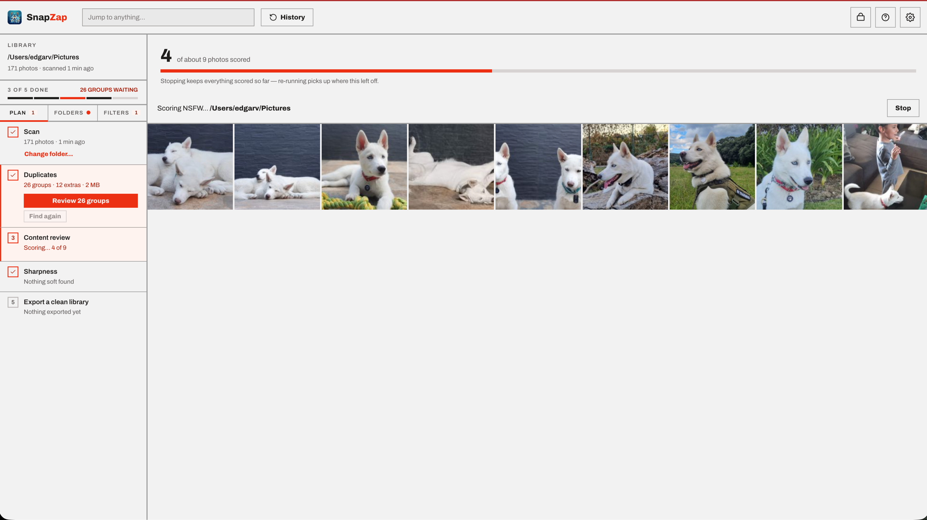
Task: Open thumbnail of puppy with green rope toy
Action: click(x=364, y=167)
